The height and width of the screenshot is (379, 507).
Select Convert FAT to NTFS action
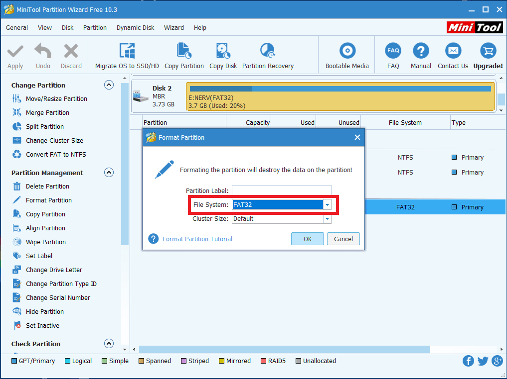49,155
